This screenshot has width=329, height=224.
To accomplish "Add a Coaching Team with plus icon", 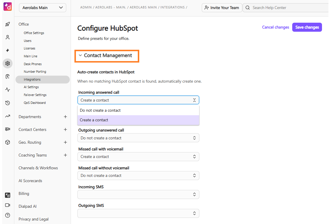I will click(x=65, y=155).
